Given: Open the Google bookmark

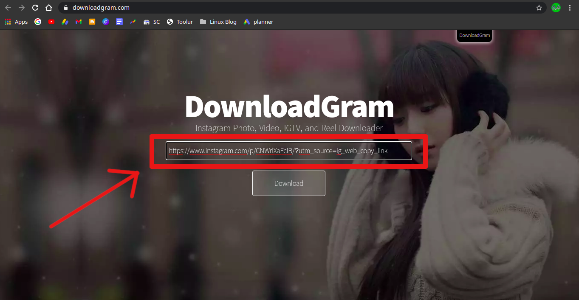Looking at the screenshot, I should [38, 22].
